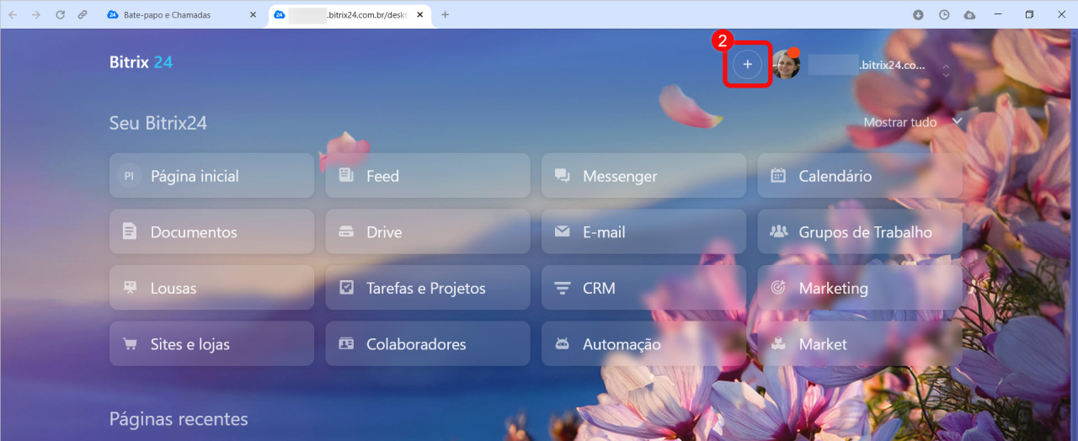Viewport: 1078px width, 441px height.
Task: Open the Documentos tile
Action: tap(211, 231)
